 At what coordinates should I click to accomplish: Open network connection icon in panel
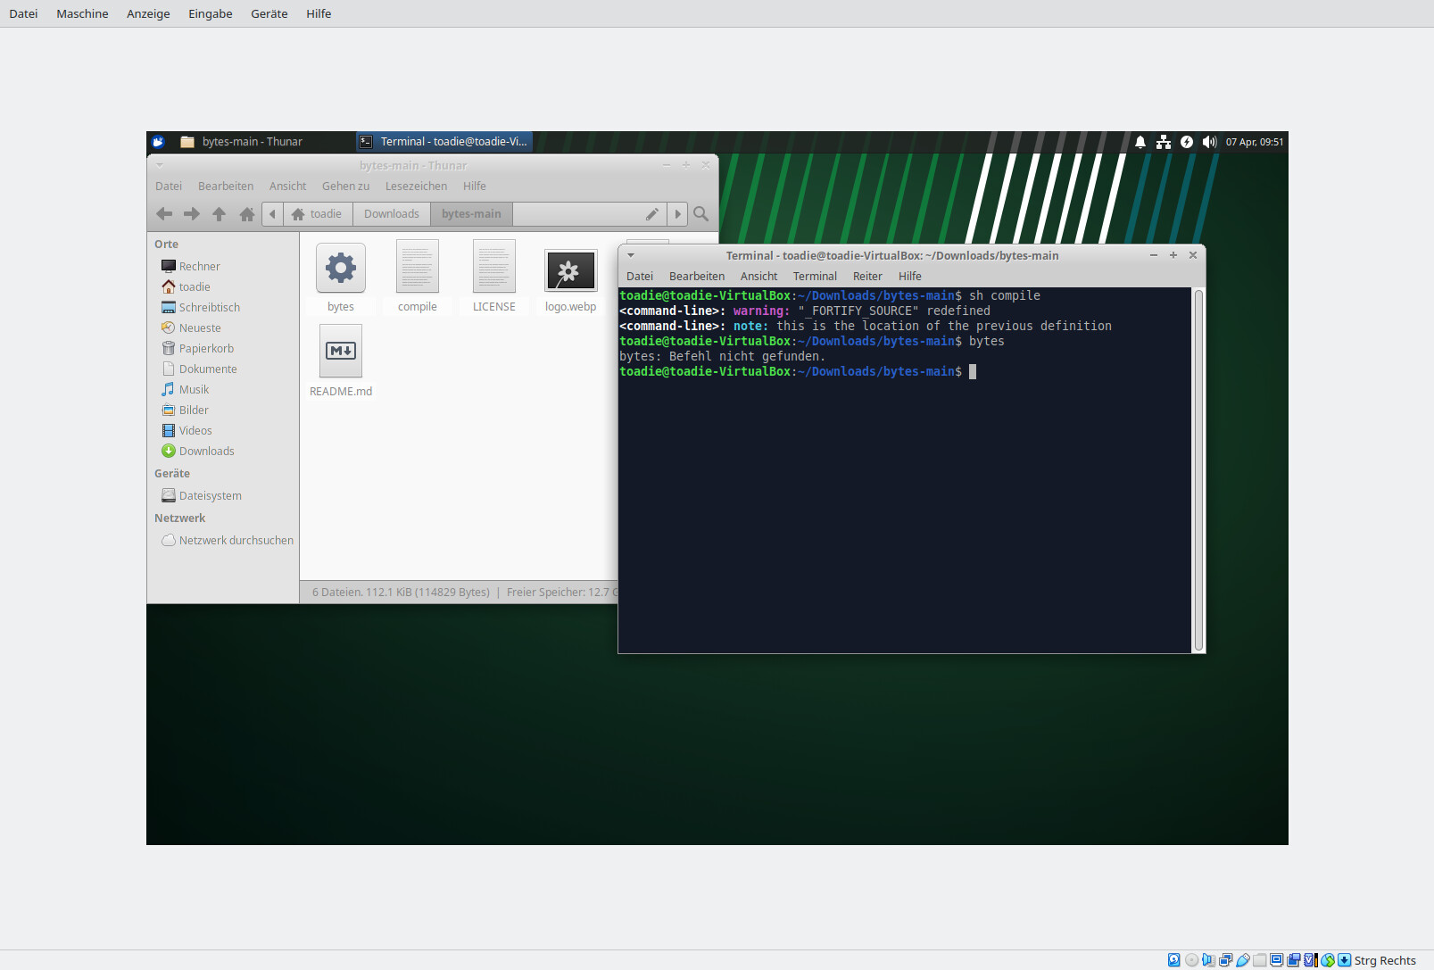pyautogui.click(x=1164, y=142)
